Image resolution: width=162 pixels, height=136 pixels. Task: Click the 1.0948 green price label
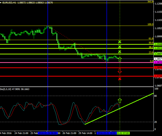(x=158, y=44)
